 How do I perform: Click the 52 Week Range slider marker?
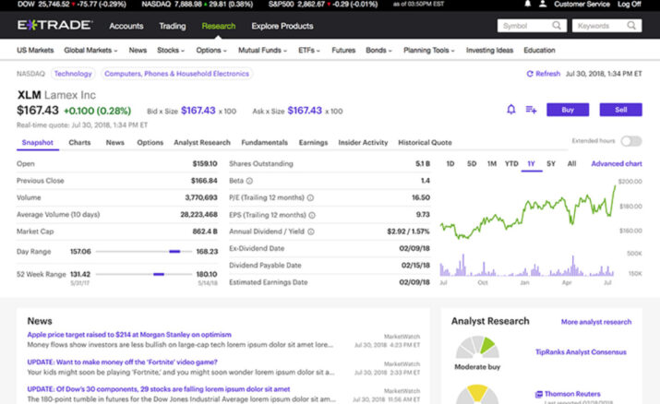(159, 274)
